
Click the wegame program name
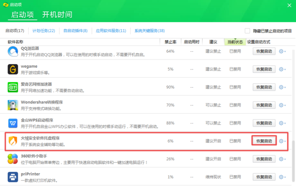[x=29, y=66]
